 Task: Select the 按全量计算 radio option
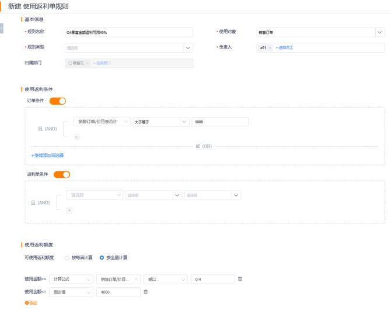[x=102, y=257]
